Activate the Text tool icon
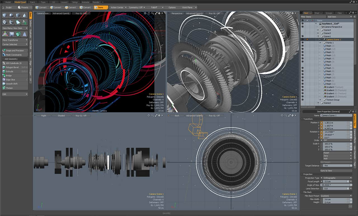Image resolution: width=358 pixels, height=216 pixels. (24, 22)
